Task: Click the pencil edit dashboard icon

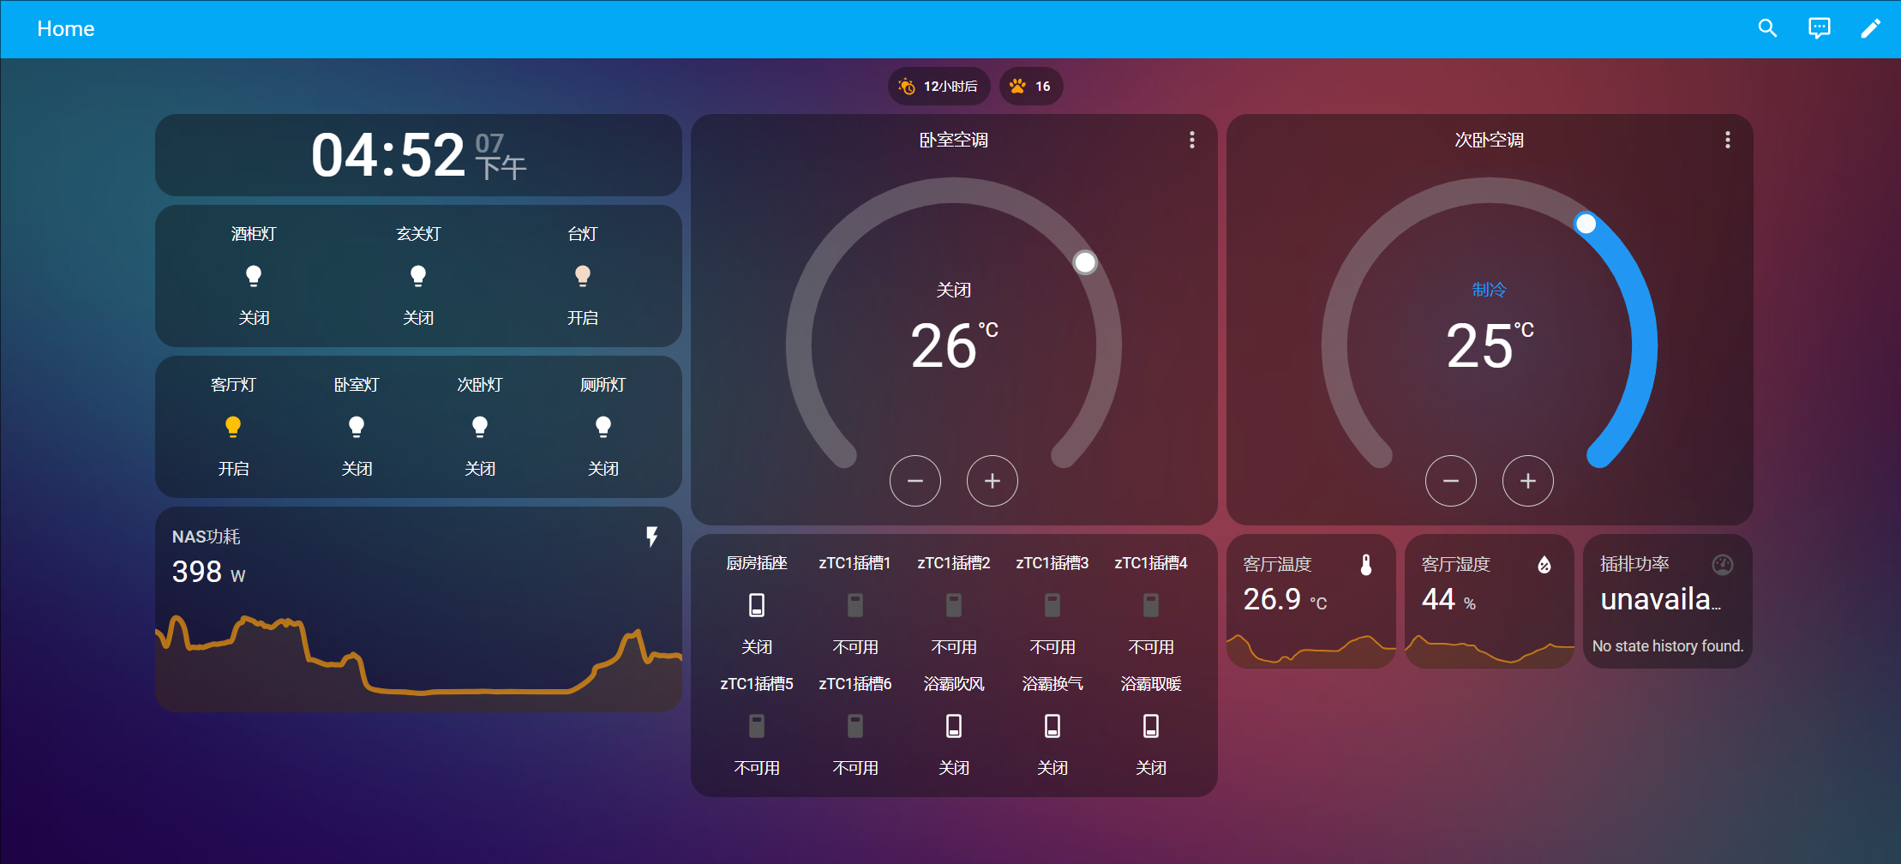Action: pos(1870,28)
